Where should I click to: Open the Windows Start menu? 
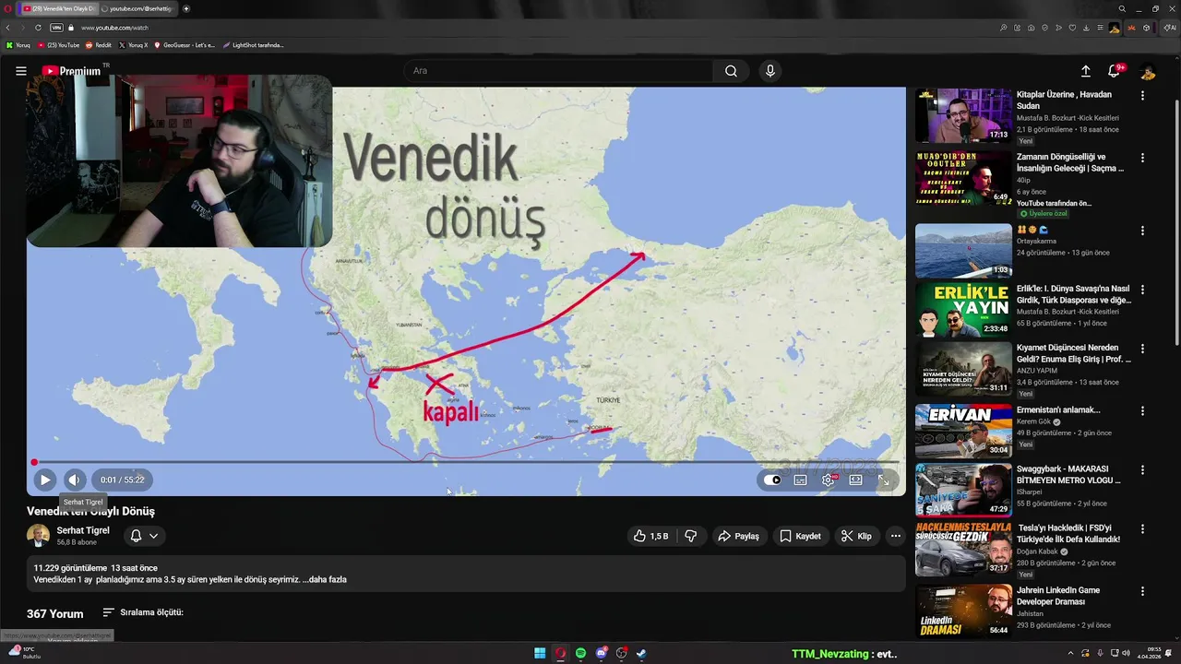(540, 654)
